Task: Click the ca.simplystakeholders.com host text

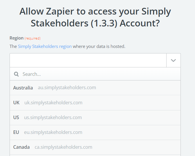Action: (x=64, y=147)
